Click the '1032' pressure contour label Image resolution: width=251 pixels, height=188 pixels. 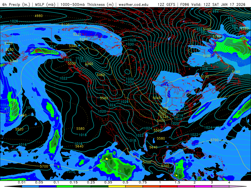pos(130,82)
